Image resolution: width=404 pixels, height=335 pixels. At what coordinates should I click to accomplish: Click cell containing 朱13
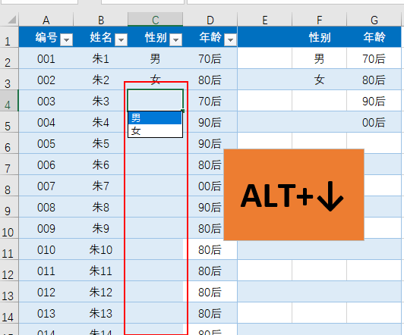101,313
